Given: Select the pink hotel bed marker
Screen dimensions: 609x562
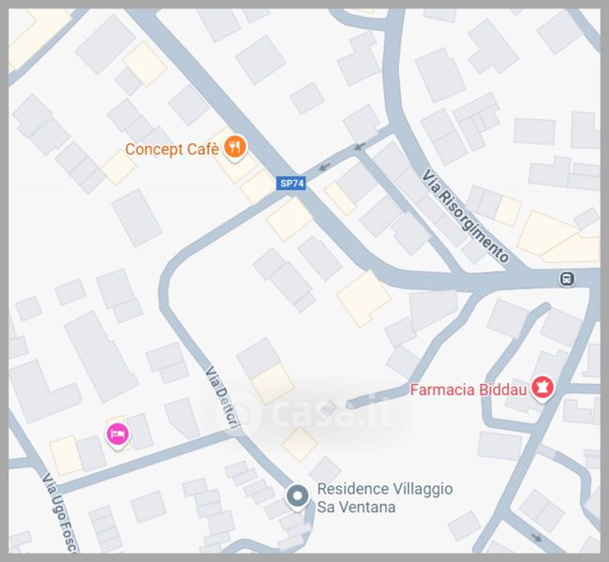Looking at the screenshot, I should (118, 435).
